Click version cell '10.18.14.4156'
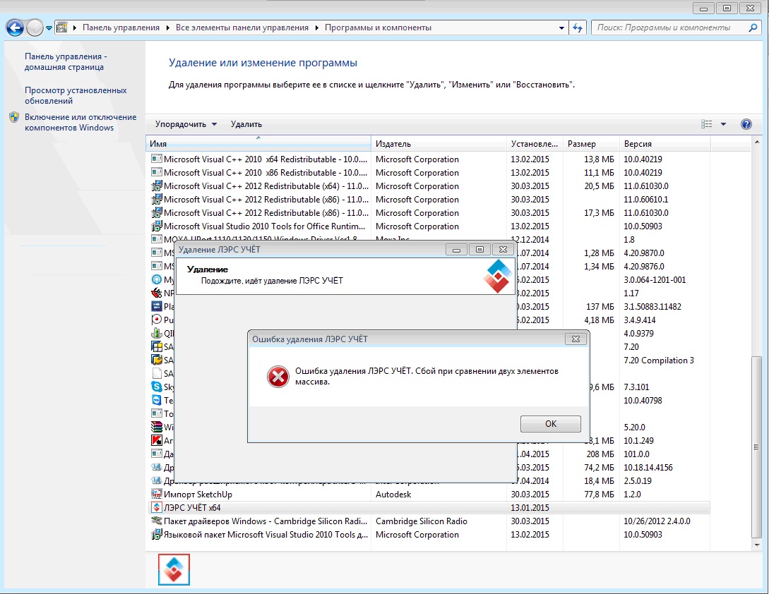The width and height of the screenshot is (769, 594). click(x=648, y=467)
